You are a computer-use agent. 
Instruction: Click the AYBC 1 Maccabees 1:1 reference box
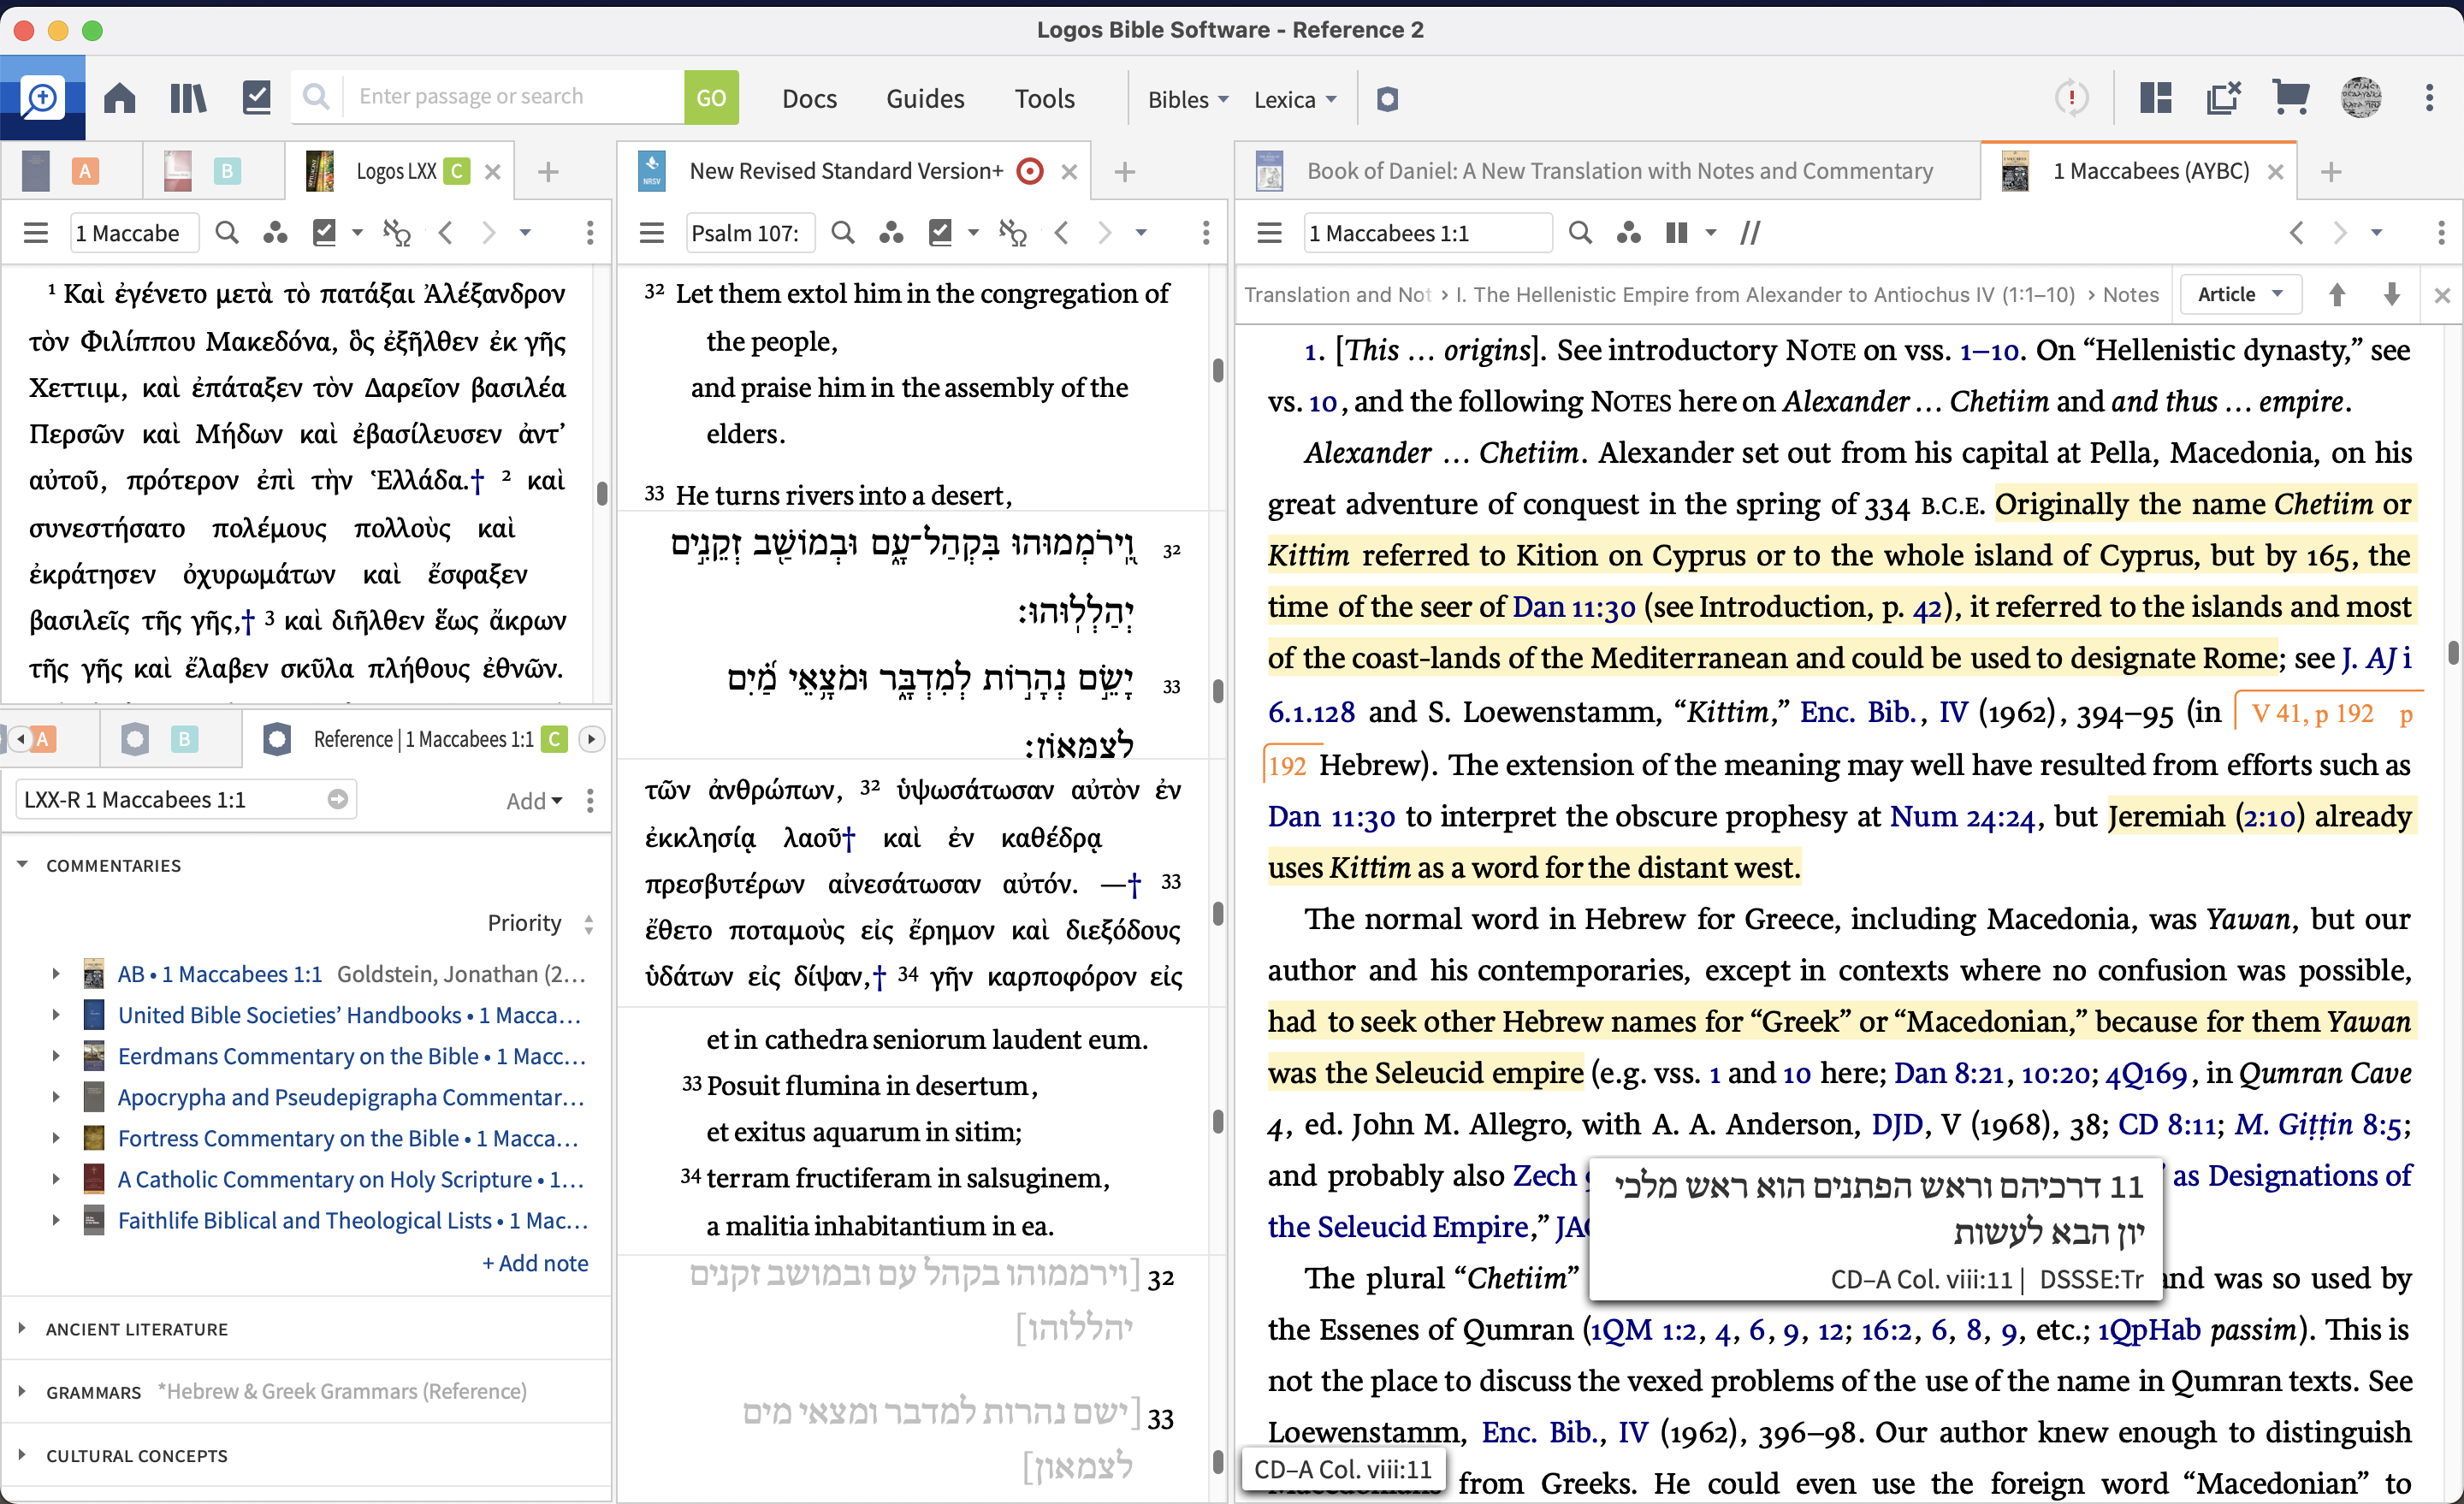click(x=1427, y=233)
